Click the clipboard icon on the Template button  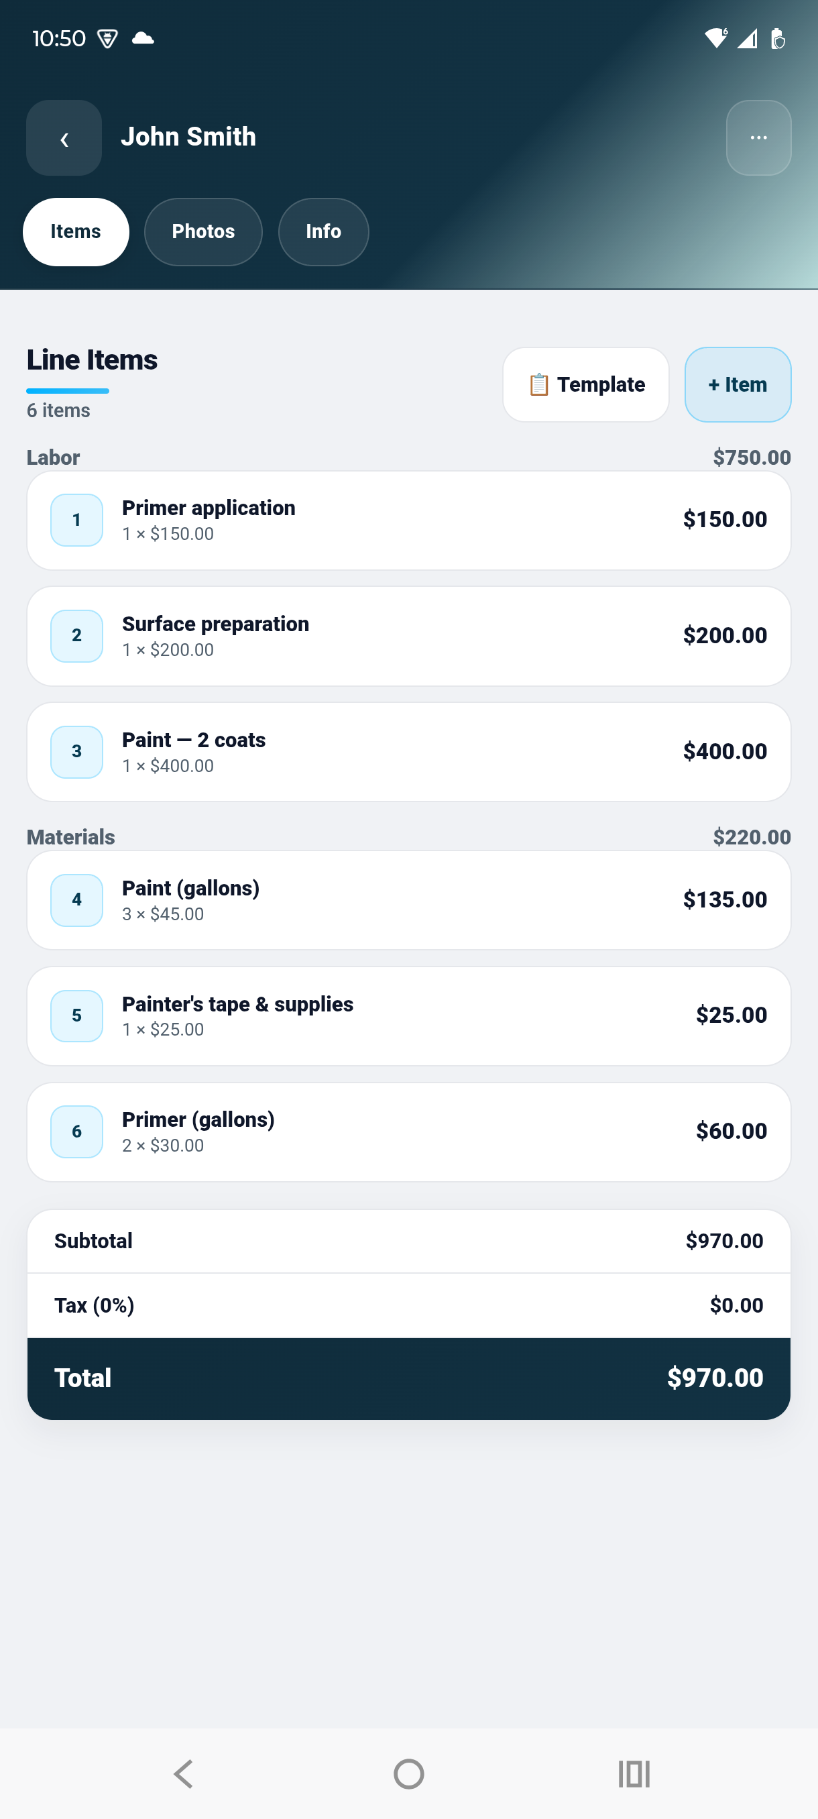point(538,384)
